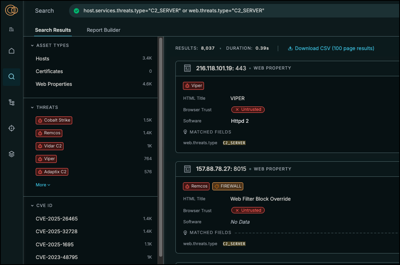Image resolution: width=400 pixels, height=265 pixels.
Task: Collapse the CVE ID section
Action: [x=33, y=206]
